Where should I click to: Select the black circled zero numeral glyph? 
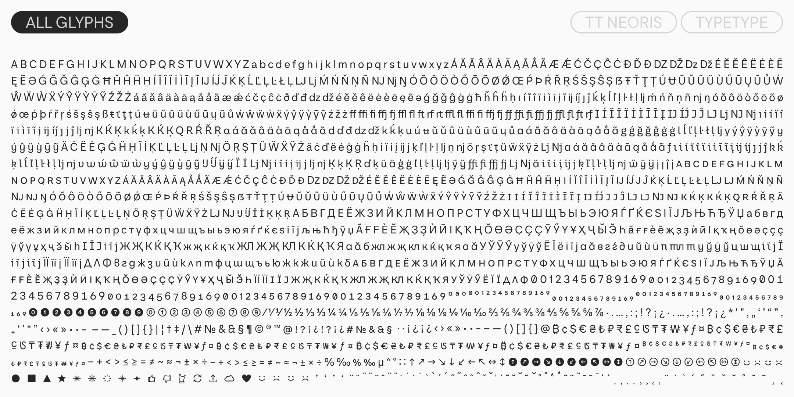coord(33,313)
